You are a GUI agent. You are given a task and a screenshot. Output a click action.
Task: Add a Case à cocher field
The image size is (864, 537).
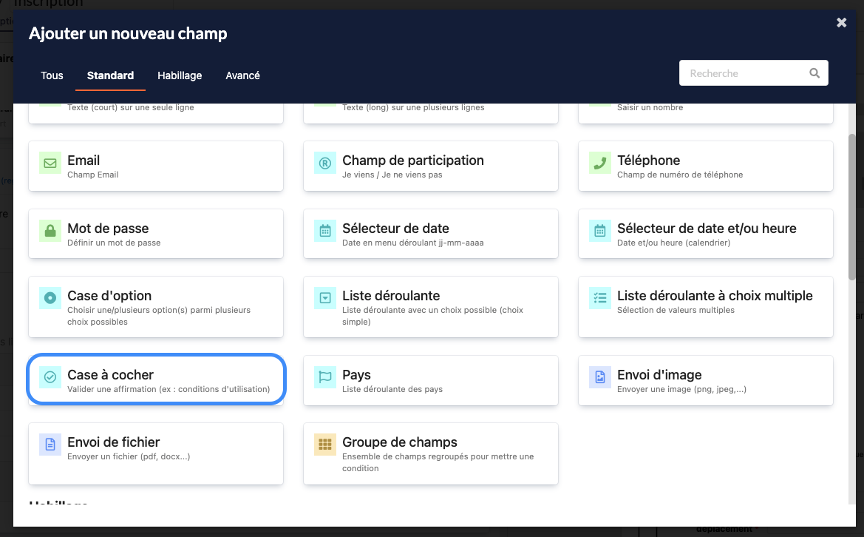point(156,380)
